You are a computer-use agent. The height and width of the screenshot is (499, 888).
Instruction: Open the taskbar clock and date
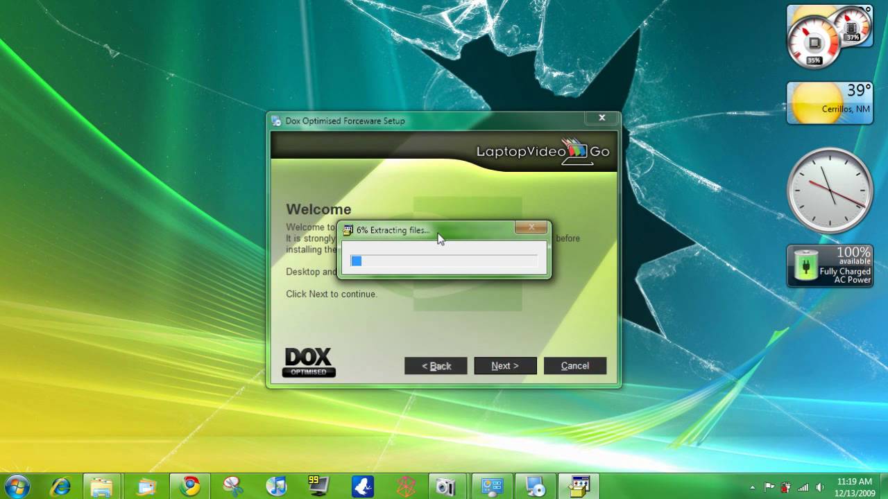[x=854, y=487]
